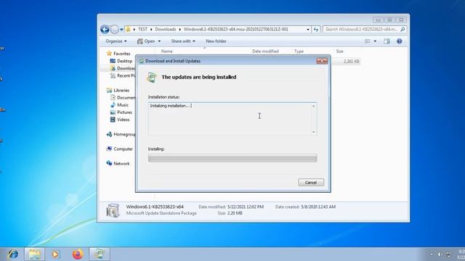The width and height of the screenshot is (465, 261).
Task: Minimize the Explorer window
Action: click(x=378, y=20)
